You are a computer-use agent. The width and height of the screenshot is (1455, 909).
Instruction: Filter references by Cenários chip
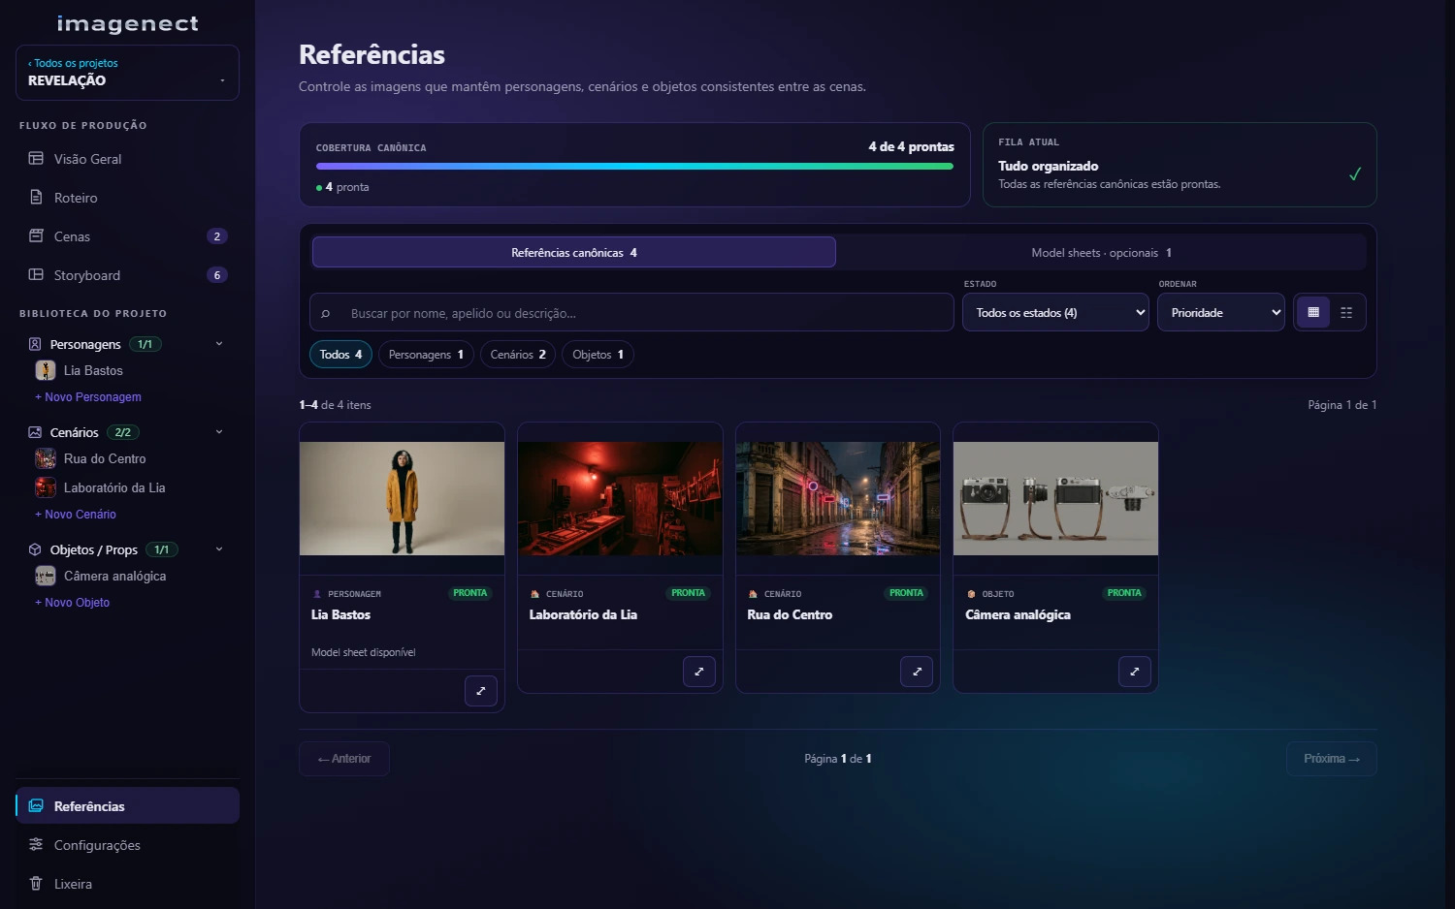coord(518,355)
